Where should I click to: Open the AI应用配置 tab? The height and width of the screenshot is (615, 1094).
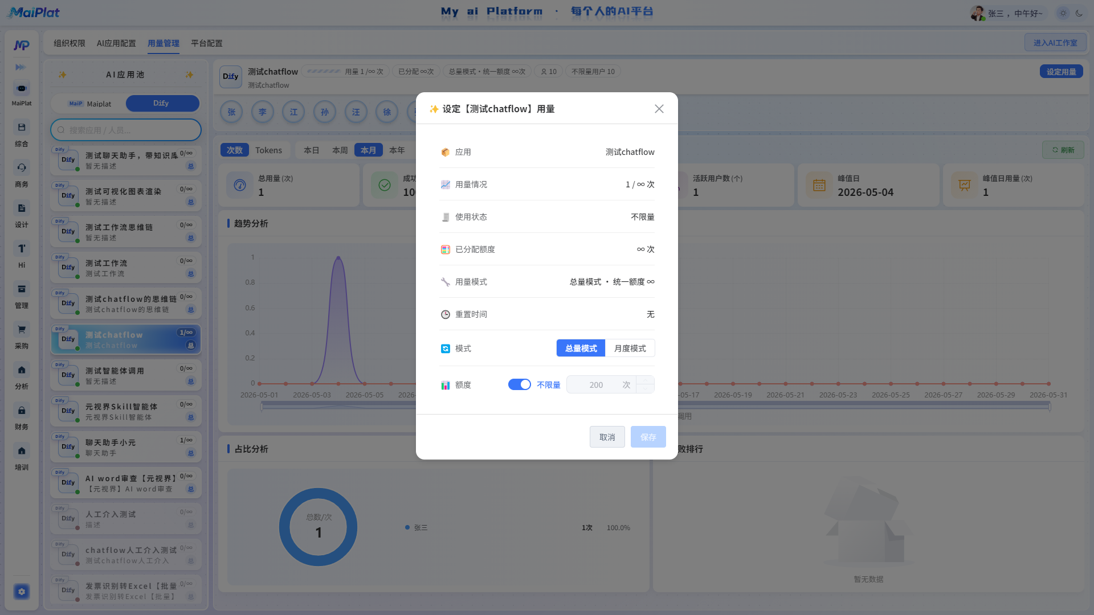point(116,43)
